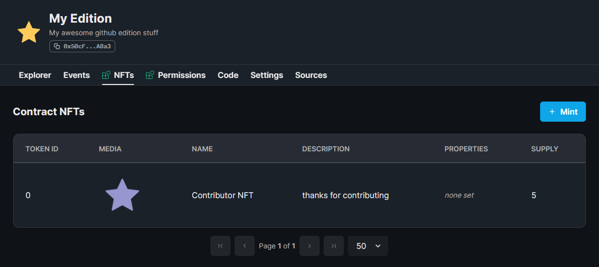The width and height of the screenshot is (599, 267).
Task: Click token ID 0 in the table
Action: click(x=28, y=195)
